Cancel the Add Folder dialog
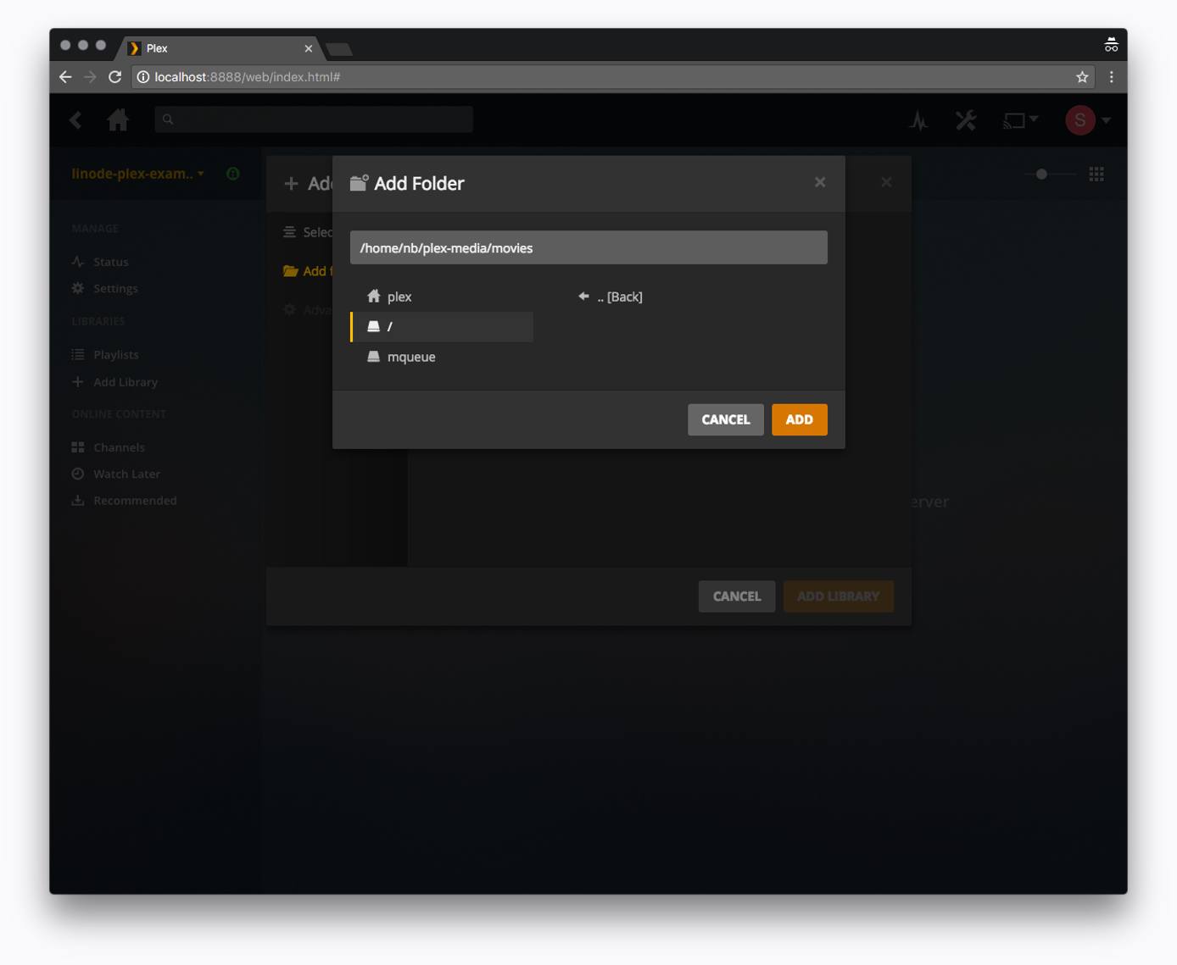The image size is (1177, 965). tap(725, 419)
